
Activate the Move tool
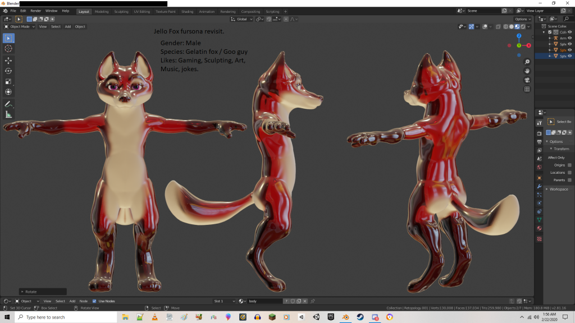pyautogui.click(x=8, y=61)
